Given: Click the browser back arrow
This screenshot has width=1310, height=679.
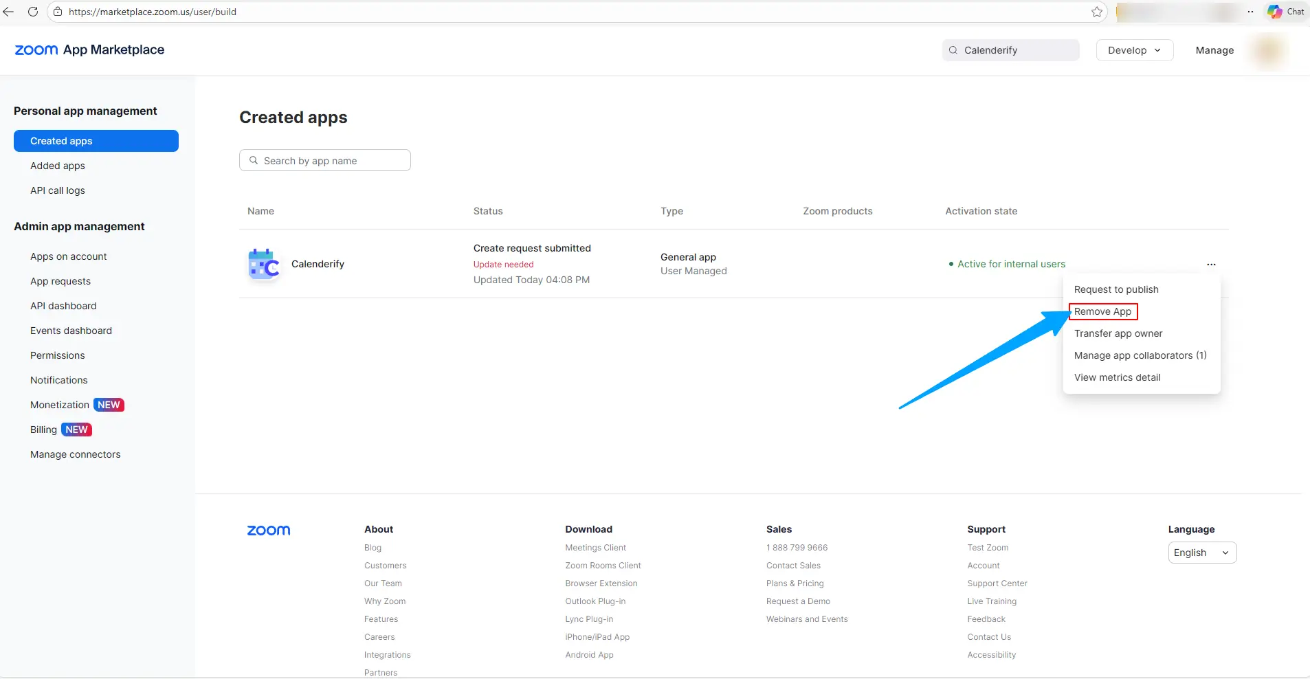Looking at the screenshot, I should pyautogui.click(x=9, y=12).
